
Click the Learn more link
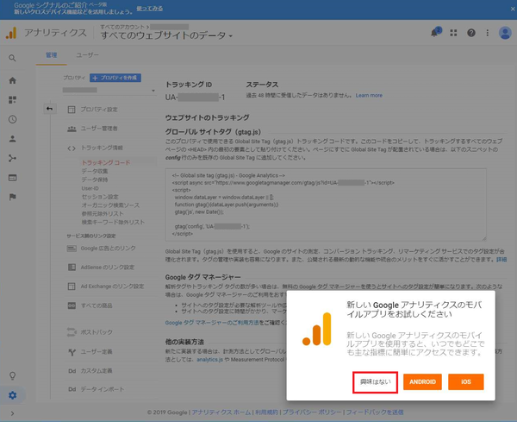pos(369,95)
